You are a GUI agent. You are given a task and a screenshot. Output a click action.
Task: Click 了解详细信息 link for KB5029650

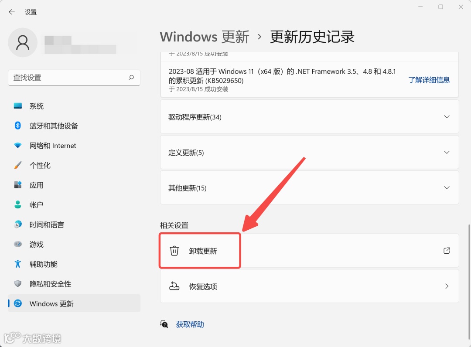(x=429, y=80)
